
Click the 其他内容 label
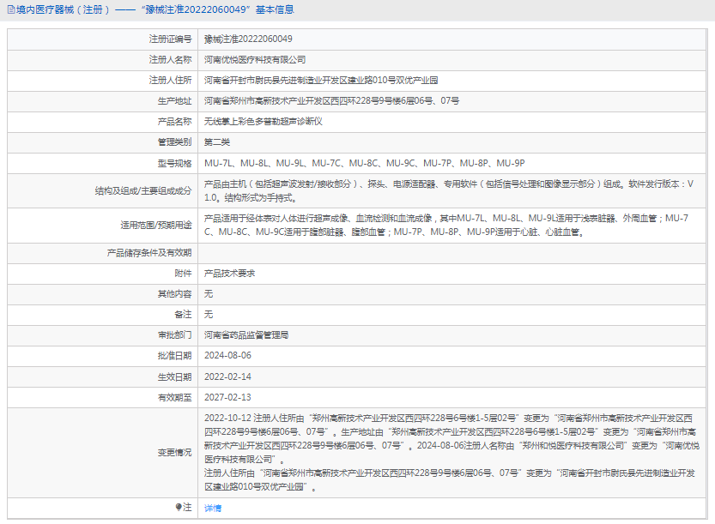pyautogui.click(x=174, y=294)
